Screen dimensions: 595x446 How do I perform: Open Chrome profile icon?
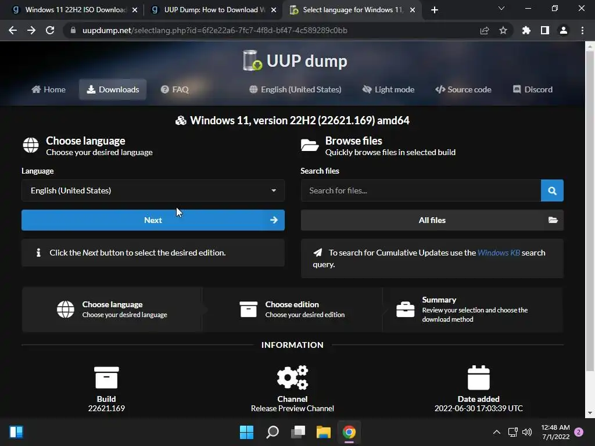coord(564,30)
